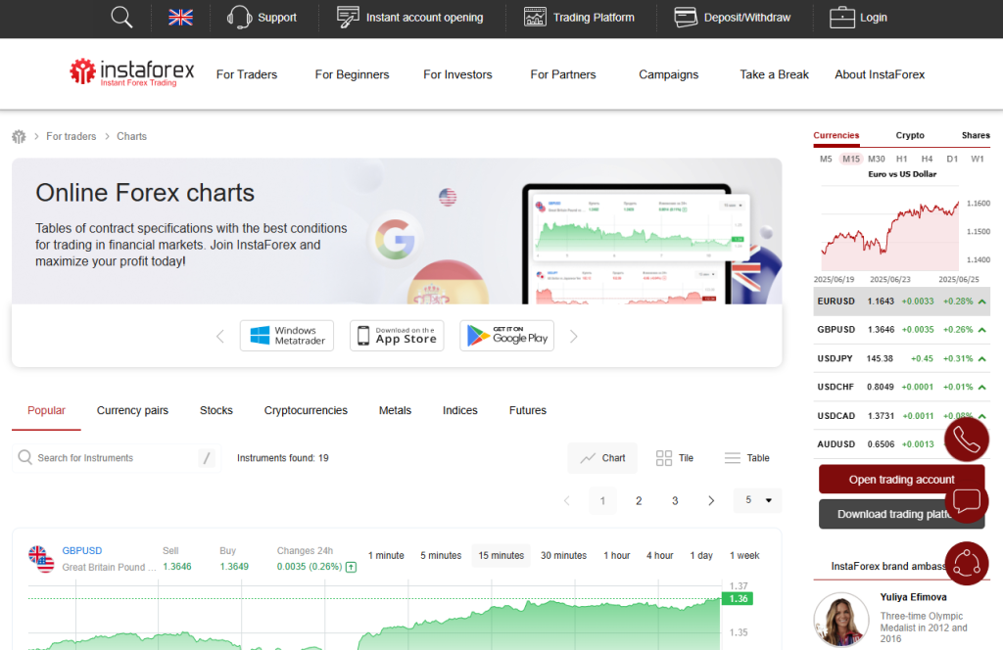Image resolution: width=1003 pixels, height=650 pixels.
Task: Click the next page chevron in pagination
Action: pos(711,500)
